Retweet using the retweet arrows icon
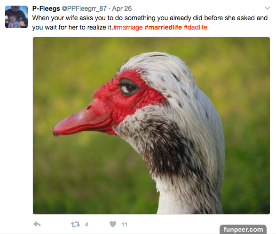This screenshot has width=276, height=234. tap(75, 224)
